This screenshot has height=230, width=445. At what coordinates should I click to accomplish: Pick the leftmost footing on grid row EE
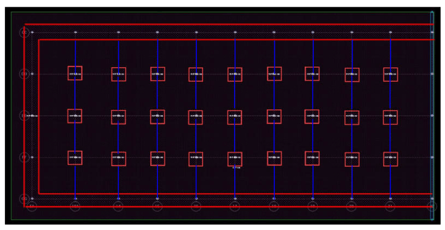pos(75,116)
